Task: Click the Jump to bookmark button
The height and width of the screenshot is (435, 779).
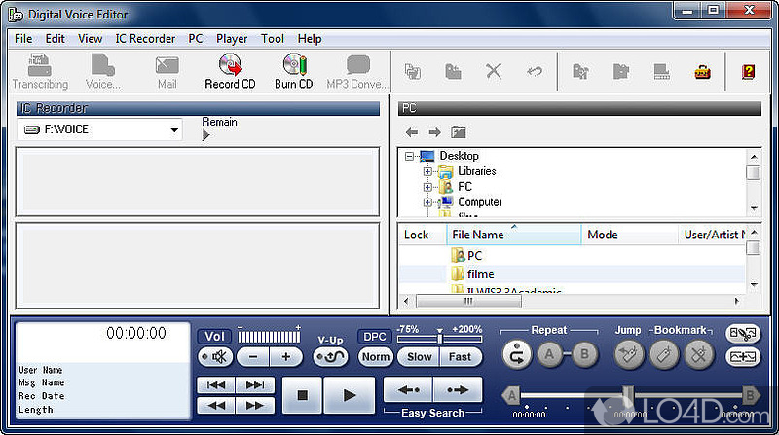Action: pos(629,354)
